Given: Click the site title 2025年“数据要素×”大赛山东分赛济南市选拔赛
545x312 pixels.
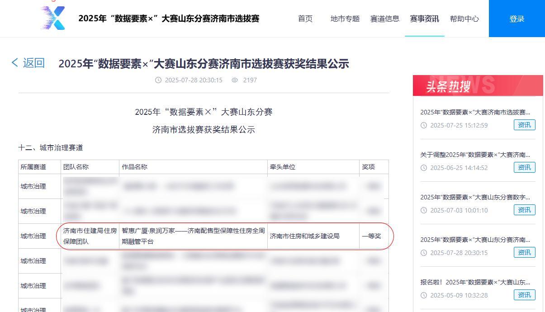Looking at the screenshot, I should [x=169, y=19].
